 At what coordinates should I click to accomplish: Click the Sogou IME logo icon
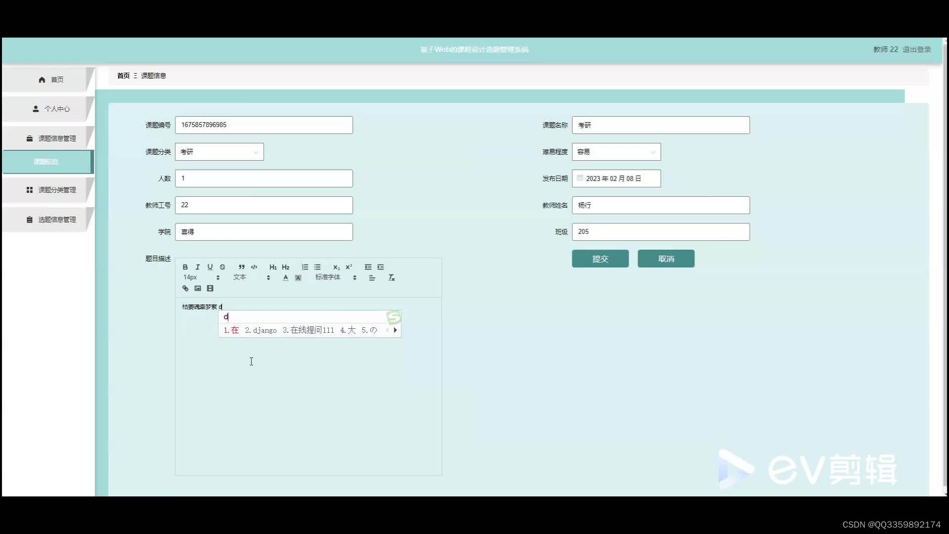point(393,317)
